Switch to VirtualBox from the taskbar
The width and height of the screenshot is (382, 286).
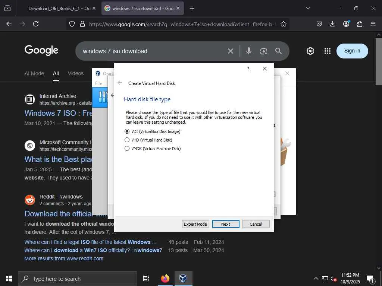183,279
